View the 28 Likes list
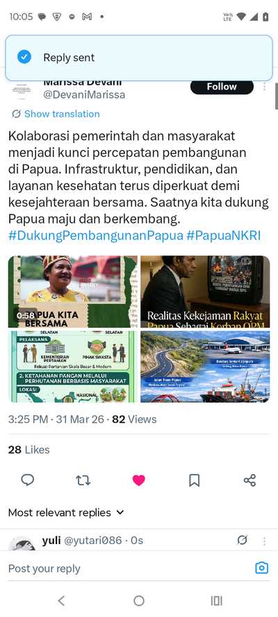This screenshot has width=278, height=617. (x=28, y=450)
